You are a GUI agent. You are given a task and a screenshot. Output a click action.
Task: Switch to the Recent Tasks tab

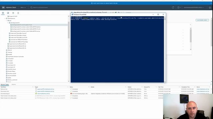coord(5,85)
